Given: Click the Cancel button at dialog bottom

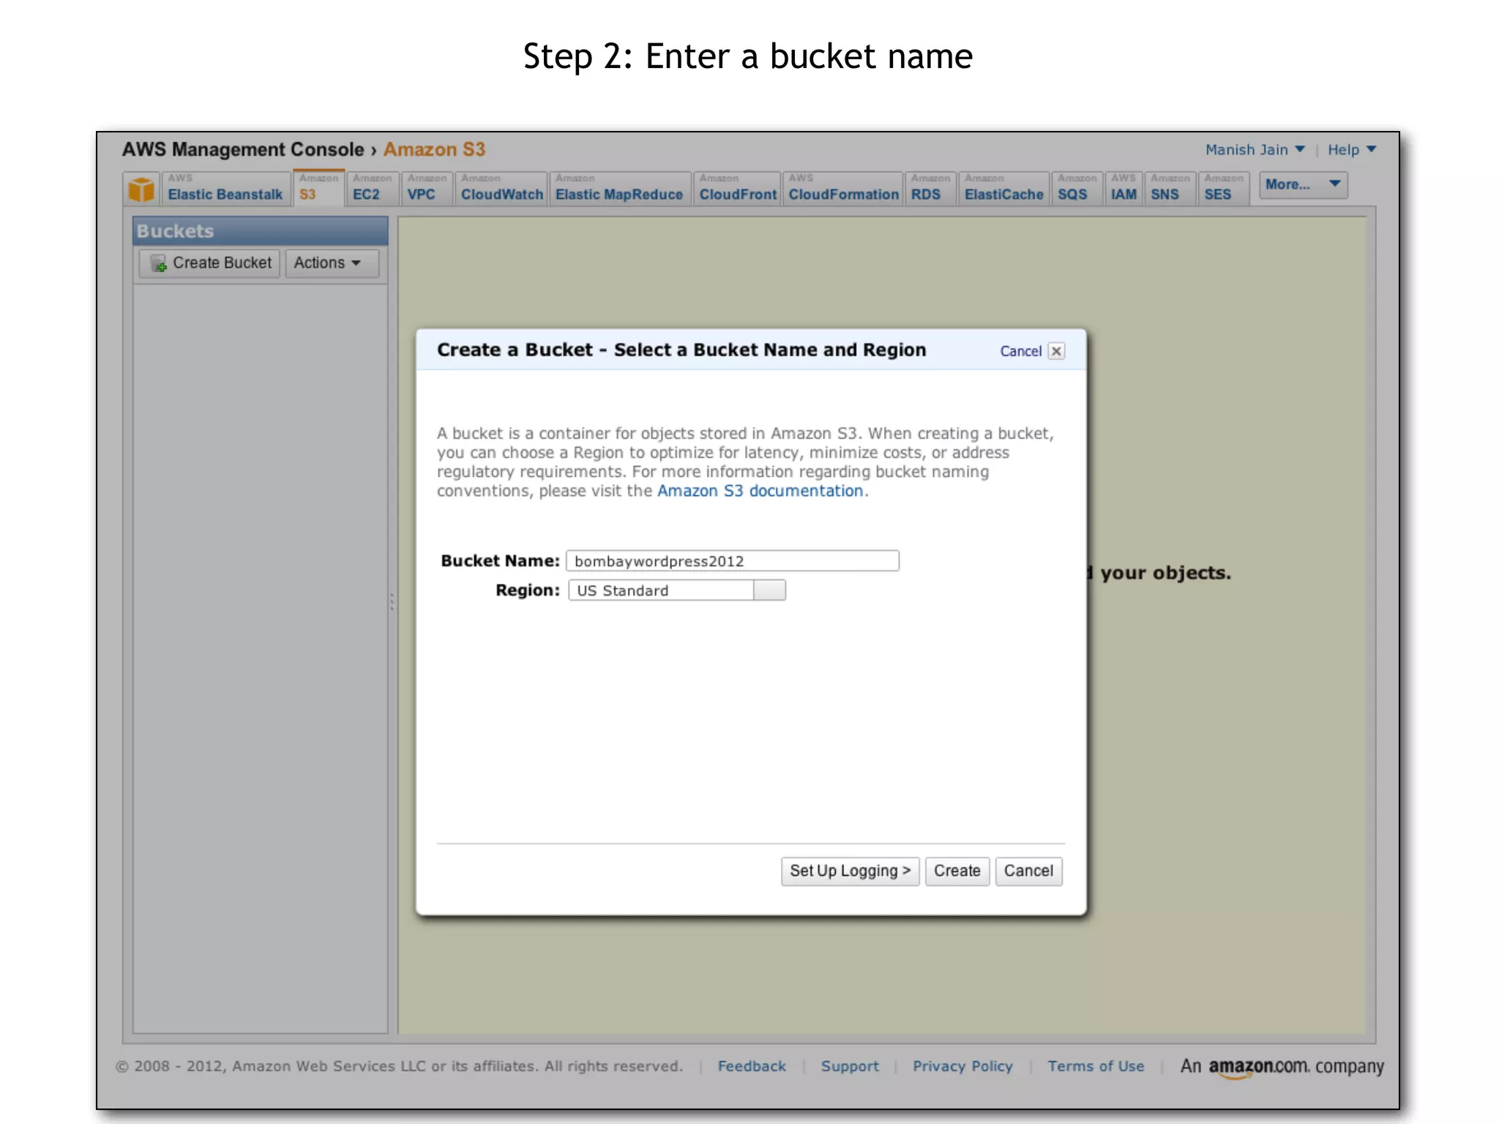Looking at the screenshot, I should click(1028, 872).
